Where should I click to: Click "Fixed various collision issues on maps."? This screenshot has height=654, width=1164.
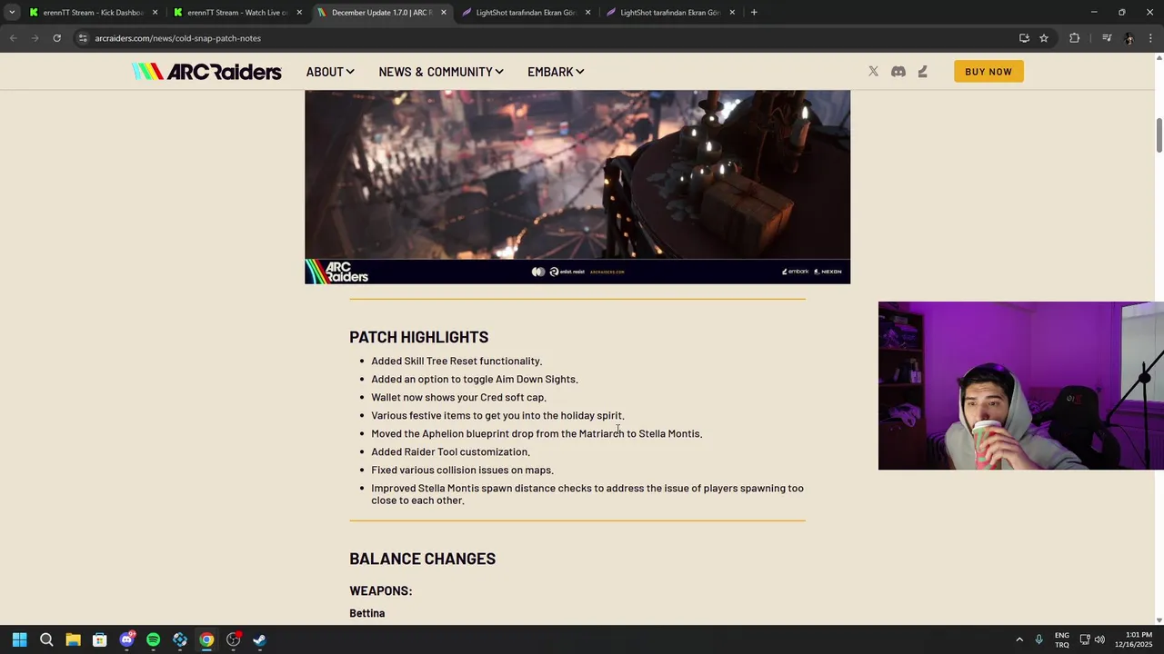(x=462, y=470)
